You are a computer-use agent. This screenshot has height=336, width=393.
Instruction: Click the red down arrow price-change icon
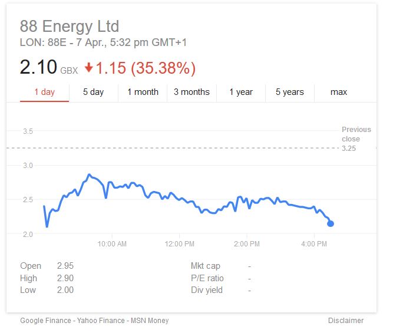pos(89,68)
